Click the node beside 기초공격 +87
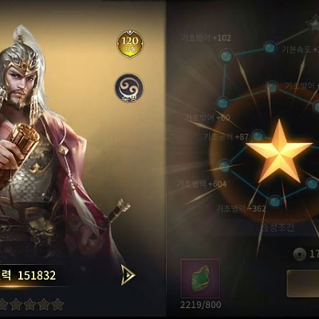The image size is (319, 319). (257, 136)
